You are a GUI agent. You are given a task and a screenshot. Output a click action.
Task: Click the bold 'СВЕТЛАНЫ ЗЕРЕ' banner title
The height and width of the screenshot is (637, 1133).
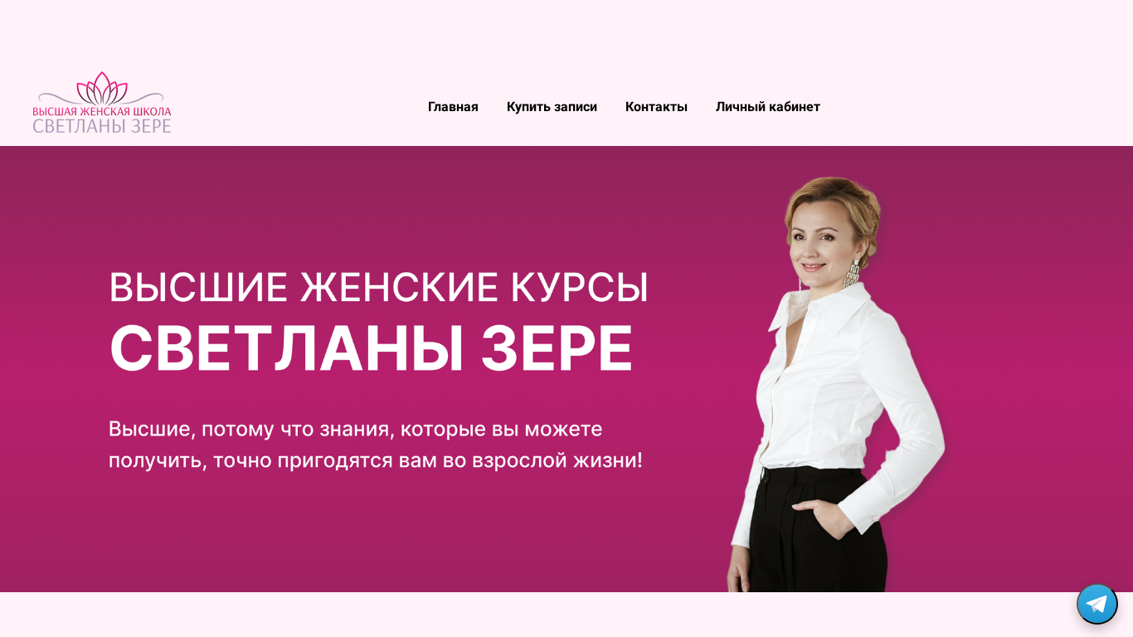(371, 348)
